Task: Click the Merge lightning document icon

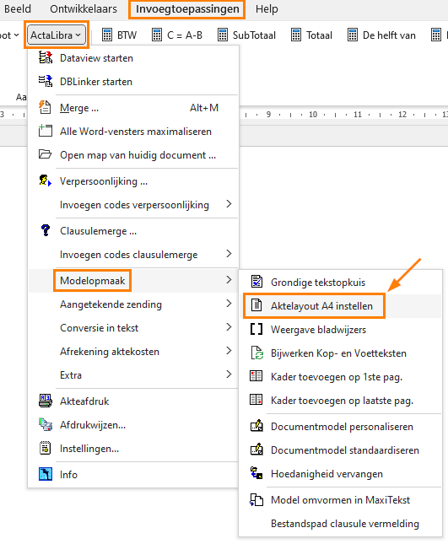Action: [45, 107]
